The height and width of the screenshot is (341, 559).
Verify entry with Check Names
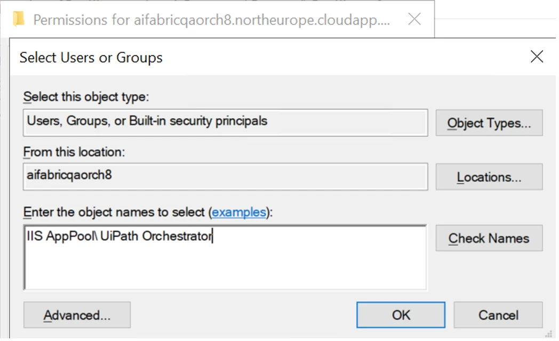489,238
